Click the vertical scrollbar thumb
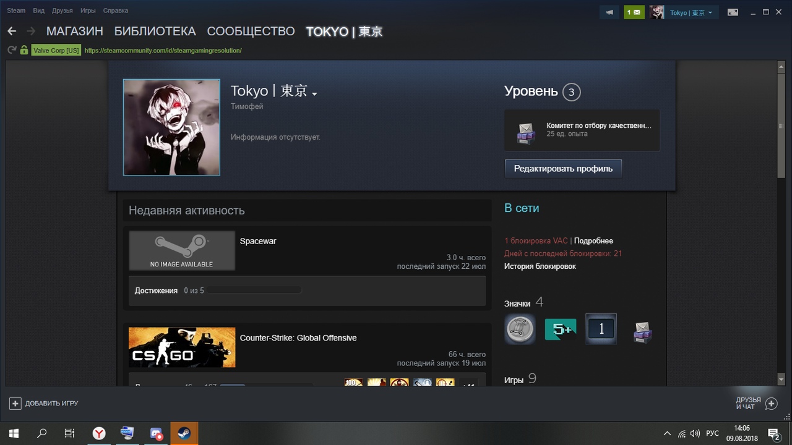This screenshot has height=445, width=792. 781,126
